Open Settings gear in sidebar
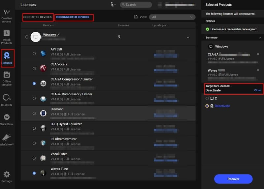The width and height of the screenshot is (264, 189). tap(7, 177)
